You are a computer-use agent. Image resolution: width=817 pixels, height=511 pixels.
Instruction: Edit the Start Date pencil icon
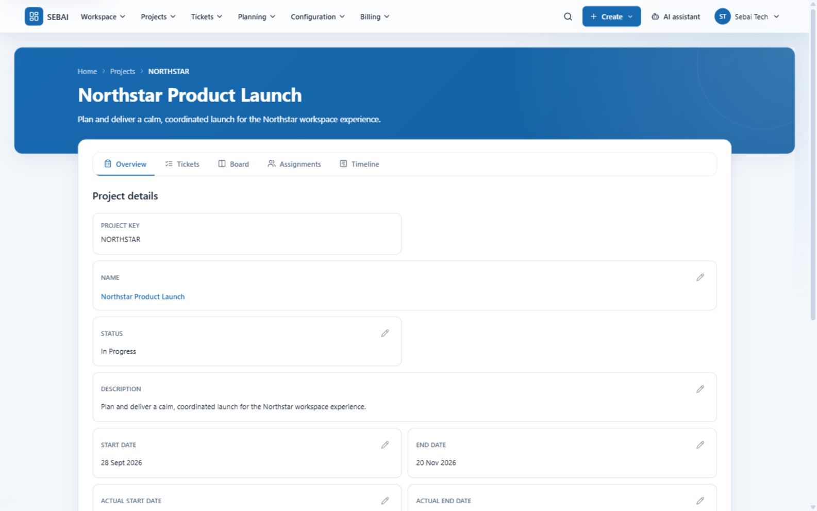[x=385, y=444]
